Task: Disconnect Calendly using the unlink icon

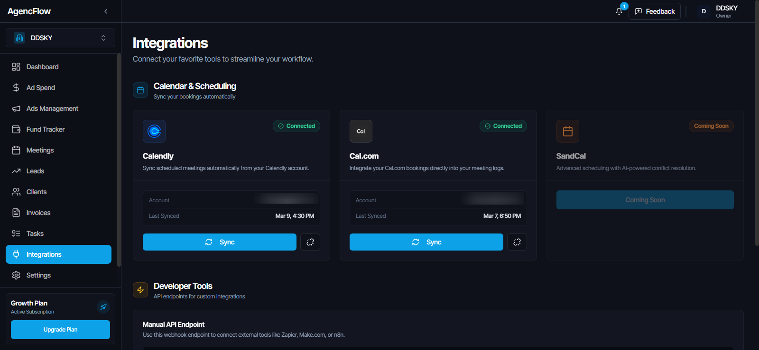Action: 310,242
